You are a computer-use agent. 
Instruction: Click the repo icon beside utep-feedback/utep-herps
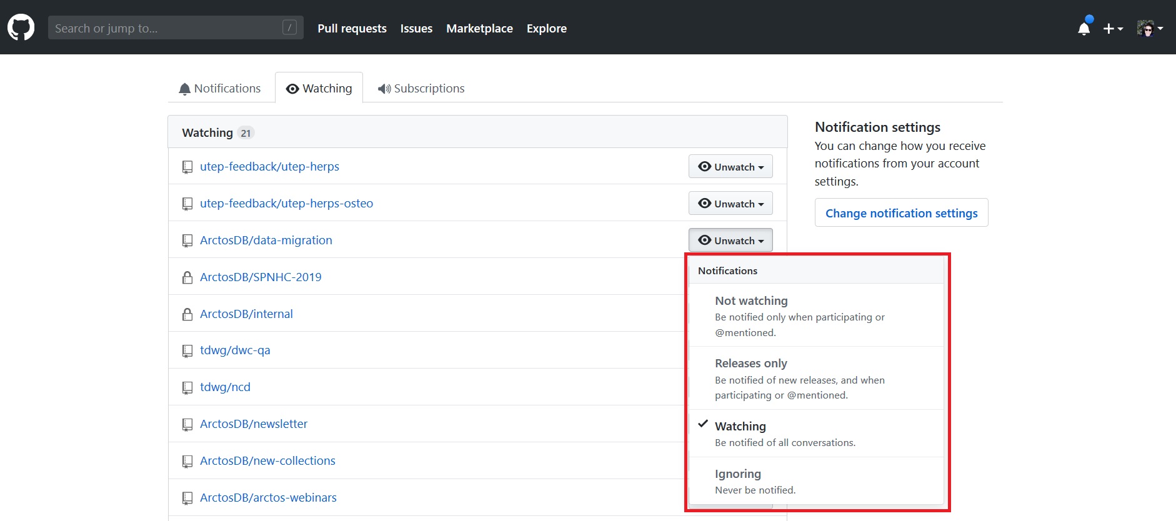coord(187,167)
